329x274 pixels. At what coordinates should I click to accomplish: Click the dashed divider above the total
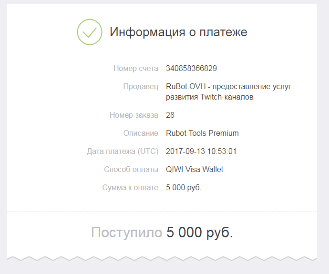[x=162, y=211]
